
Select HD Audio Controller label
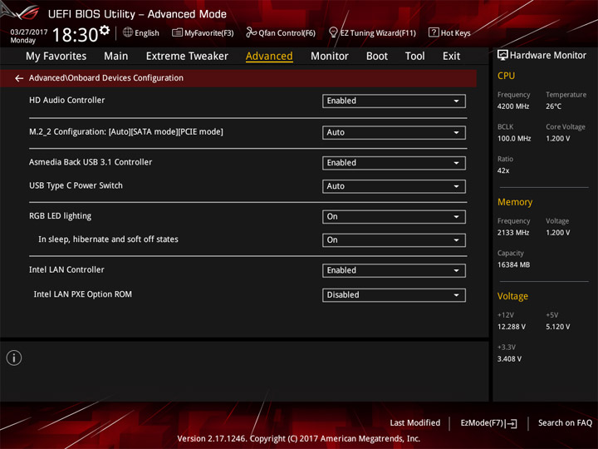pos(66,101)
